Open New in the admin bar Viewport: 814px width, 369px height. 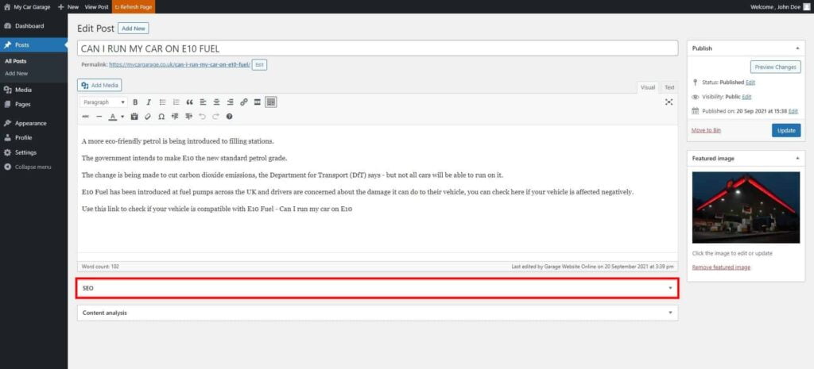[x=68, y=6]
